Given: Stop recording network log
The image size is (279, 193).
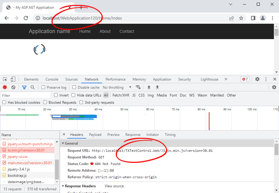Looking at the screenshot, I should [5, 87].
